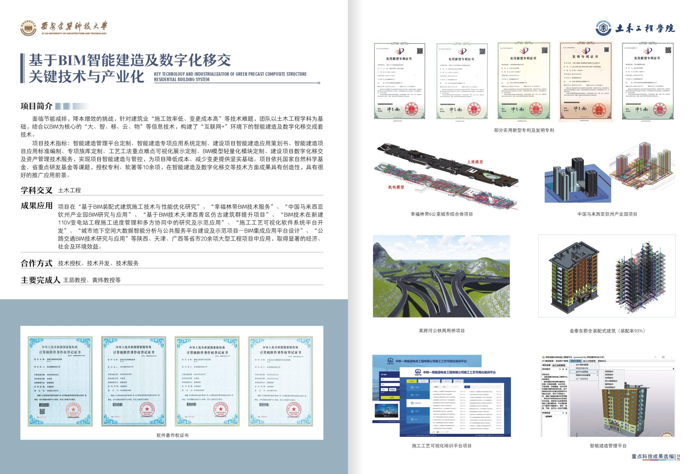The image size is (696, 474).
Task: Open the 预制构件管理 menu
Action: (x=576, y=361)
